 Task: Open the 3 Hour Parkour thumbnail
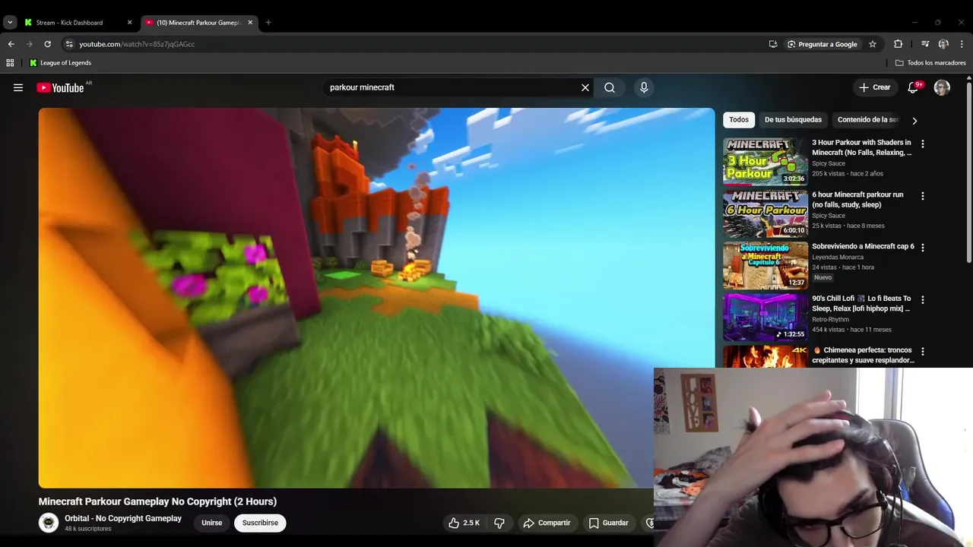(x=765, y=162)
